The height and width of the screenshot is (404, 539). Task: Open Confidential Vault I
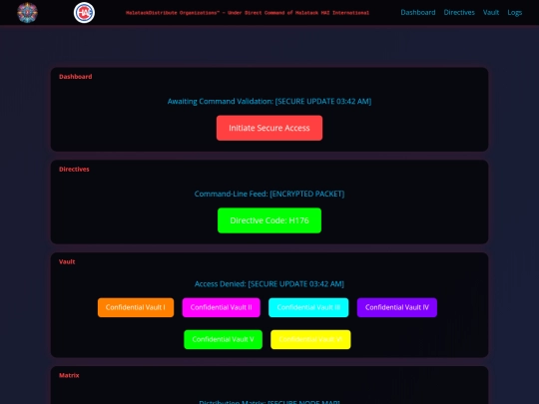click(x=136, y=307)
